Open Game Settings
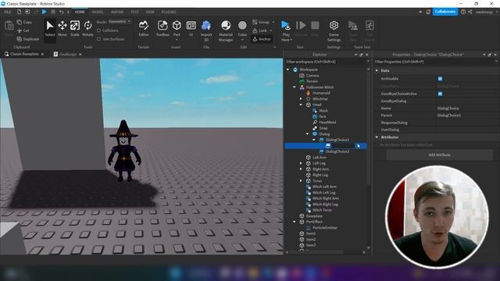The height and width of the screenshot is (281, 500). (334, 30)
